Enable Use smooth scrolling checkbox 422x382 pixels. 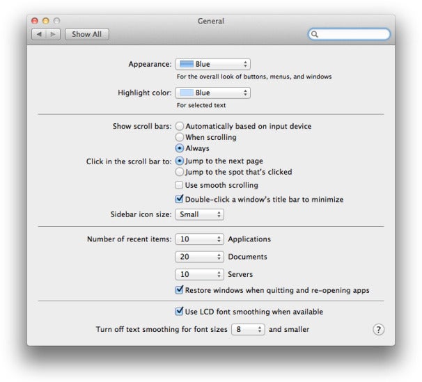click(x=179, y=185)
